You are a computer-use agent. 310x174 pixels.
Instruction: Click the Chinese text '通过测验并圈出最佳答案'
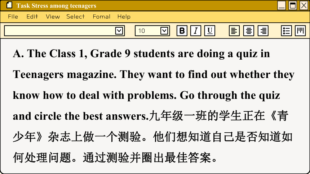147,158
